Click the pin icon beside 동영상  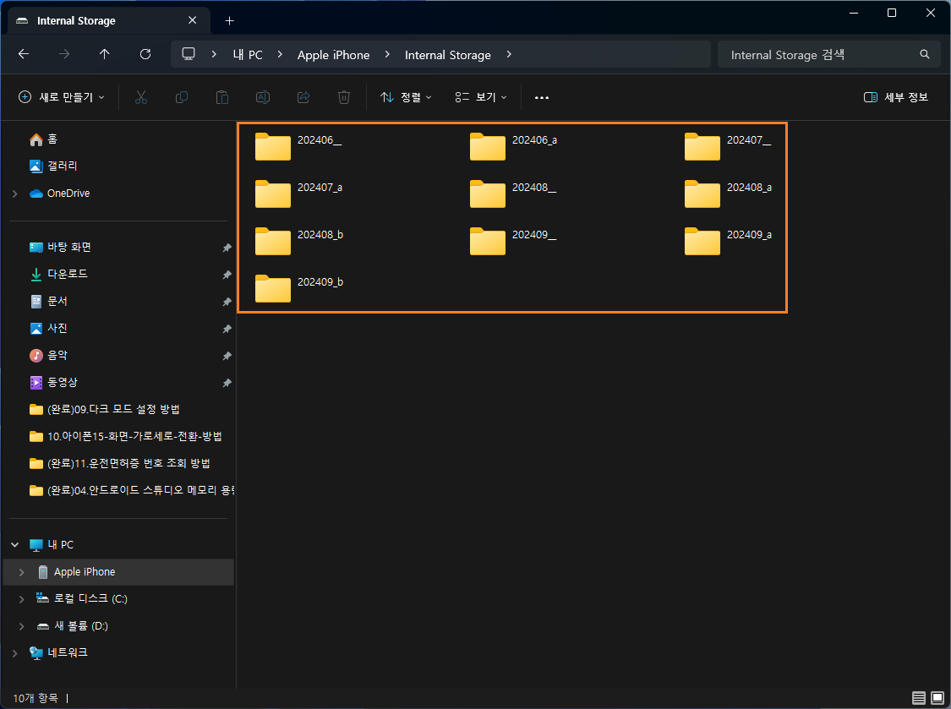point(227,383)
